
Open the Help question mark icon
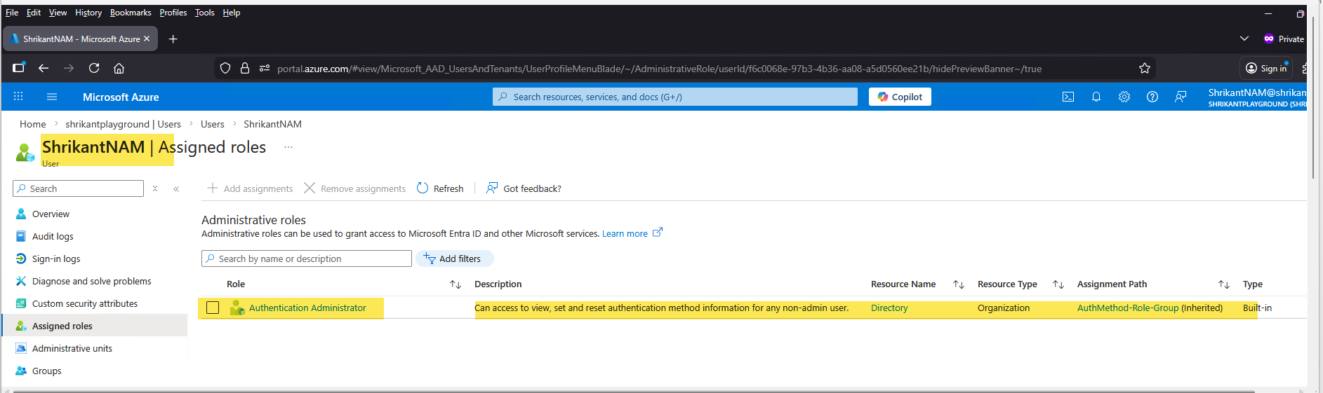point(1152,97)
